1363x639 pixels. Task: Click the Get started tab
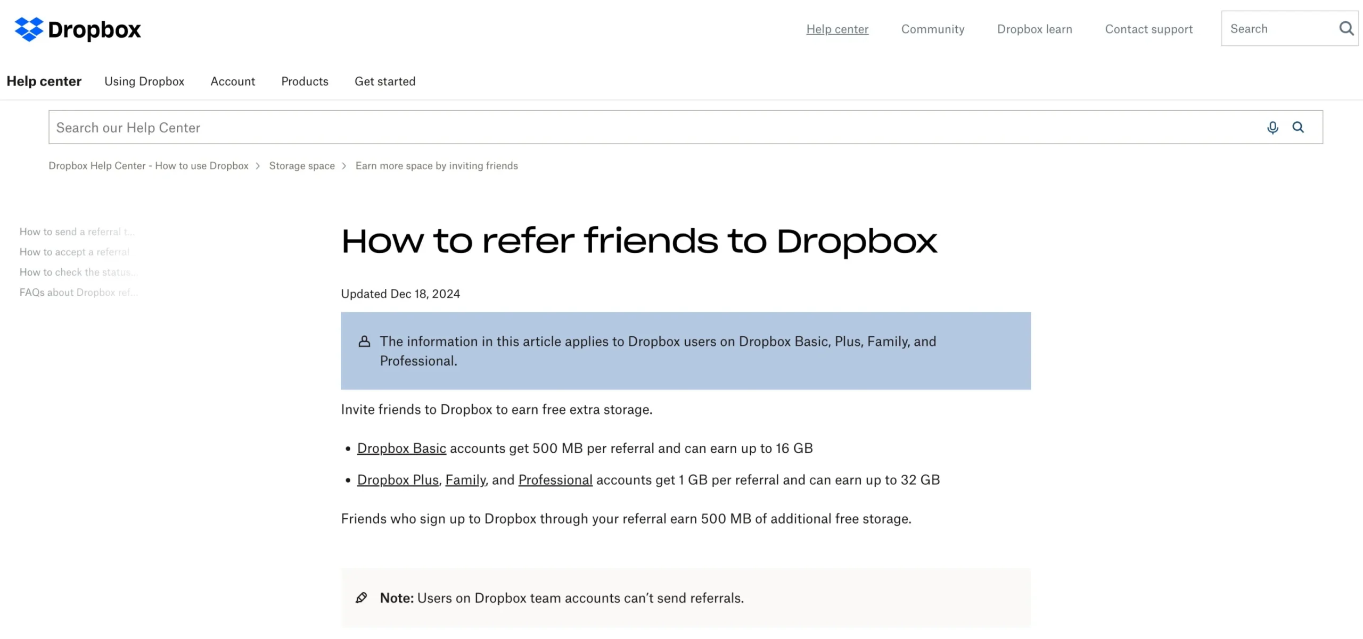tap(385, 81)
